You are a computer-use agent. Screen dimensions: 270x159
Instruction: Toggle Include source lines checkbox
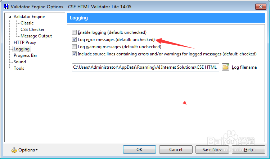pos(75,54)
